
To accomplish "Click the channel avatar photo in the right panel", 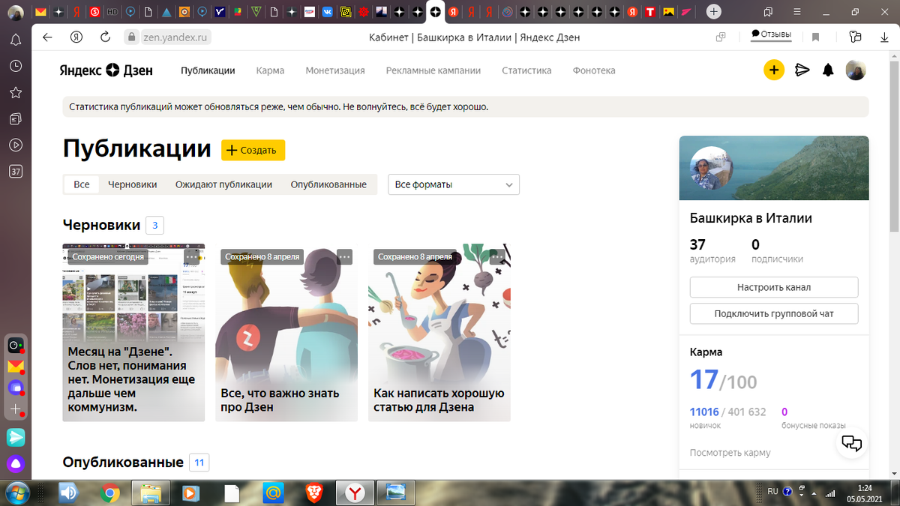I will click(712, 169).
